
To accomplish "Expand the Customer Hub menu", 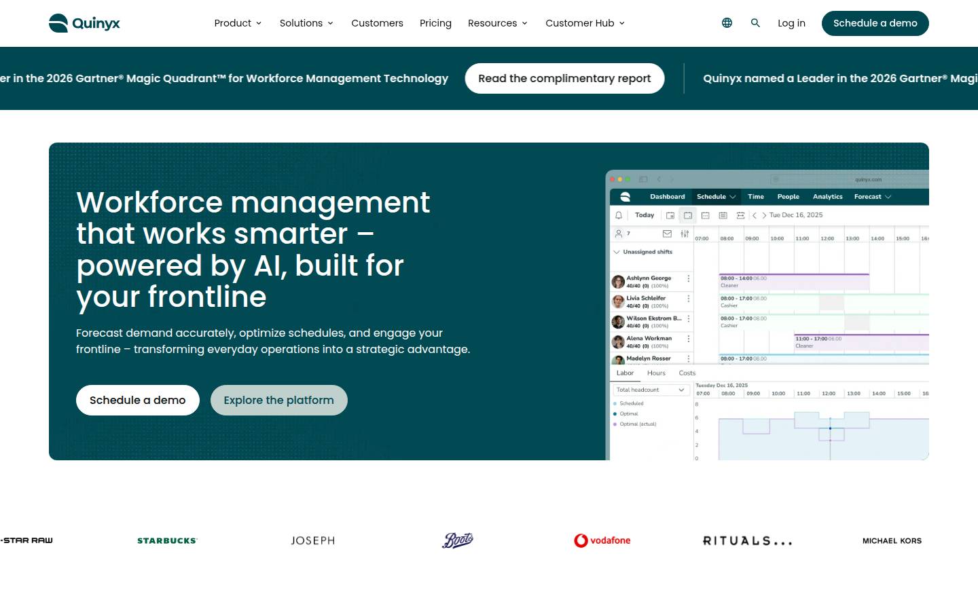I will (585, 23).
